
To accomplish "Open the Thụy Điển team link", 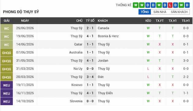I will 105,93.
